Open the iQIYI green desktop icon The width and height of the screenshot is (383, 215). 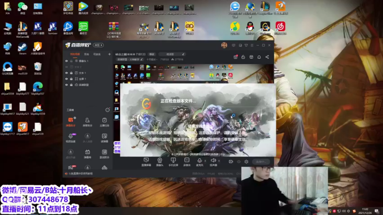[83, 28]
